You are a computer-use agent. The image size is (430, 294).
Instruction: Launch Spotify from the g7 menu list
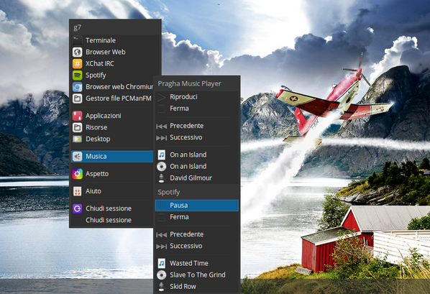(112, 75)
